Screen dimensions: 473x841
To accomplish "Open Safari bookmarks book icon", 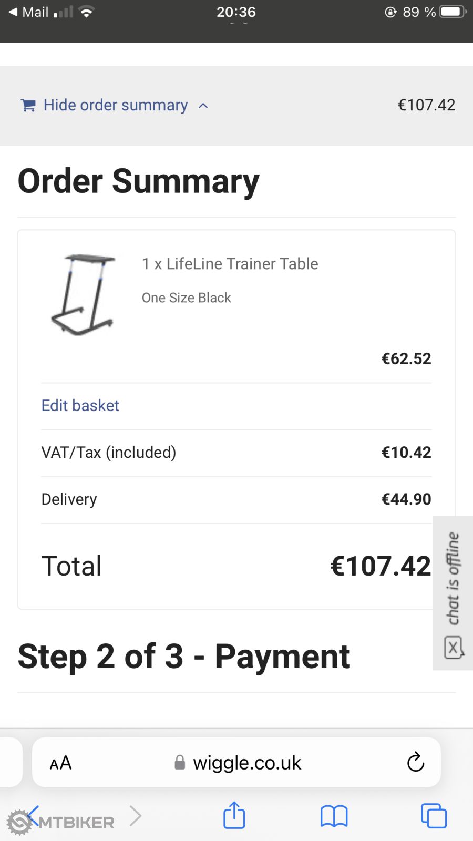I will point(334,816).
